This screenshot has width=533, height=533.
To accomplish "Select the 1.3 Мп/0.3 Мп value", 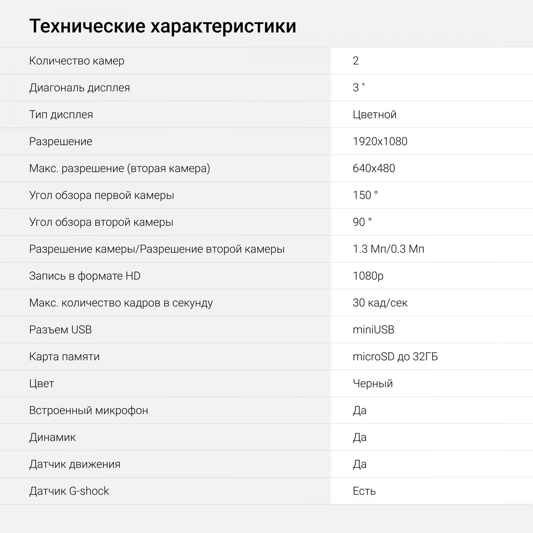I will tap(389, 249).
